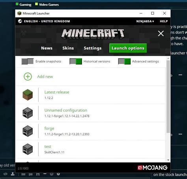Click the 1.12.2 version text
This screenshot has width=187, height=179.
49,98
